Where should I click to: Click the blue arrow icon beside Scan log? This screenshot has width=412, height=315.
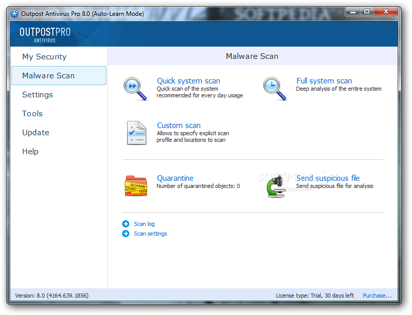click(126, 224)
